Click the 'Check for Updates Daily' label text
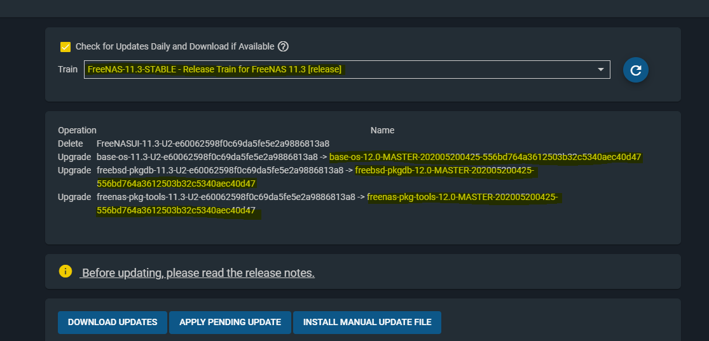This screenshot has width=709, height=341. (x=174, y=46)
